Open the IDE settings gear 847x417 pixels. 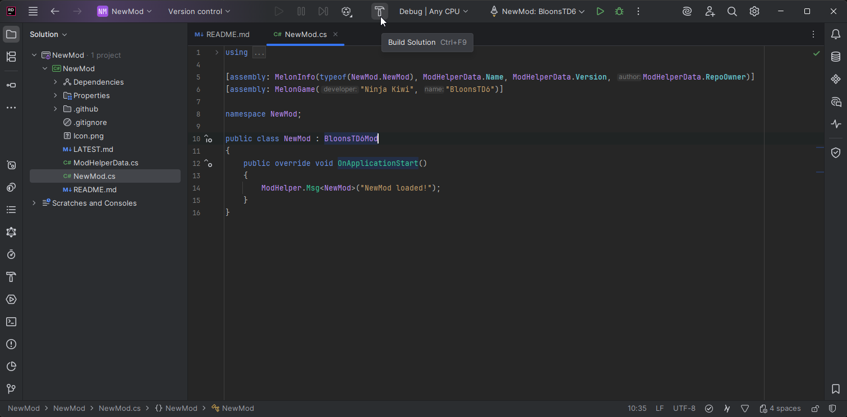pos(754,11)
